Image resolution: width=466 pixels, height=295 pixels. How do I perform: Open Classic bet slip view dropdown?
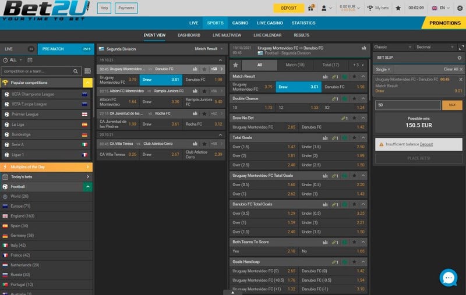(393, 47)
